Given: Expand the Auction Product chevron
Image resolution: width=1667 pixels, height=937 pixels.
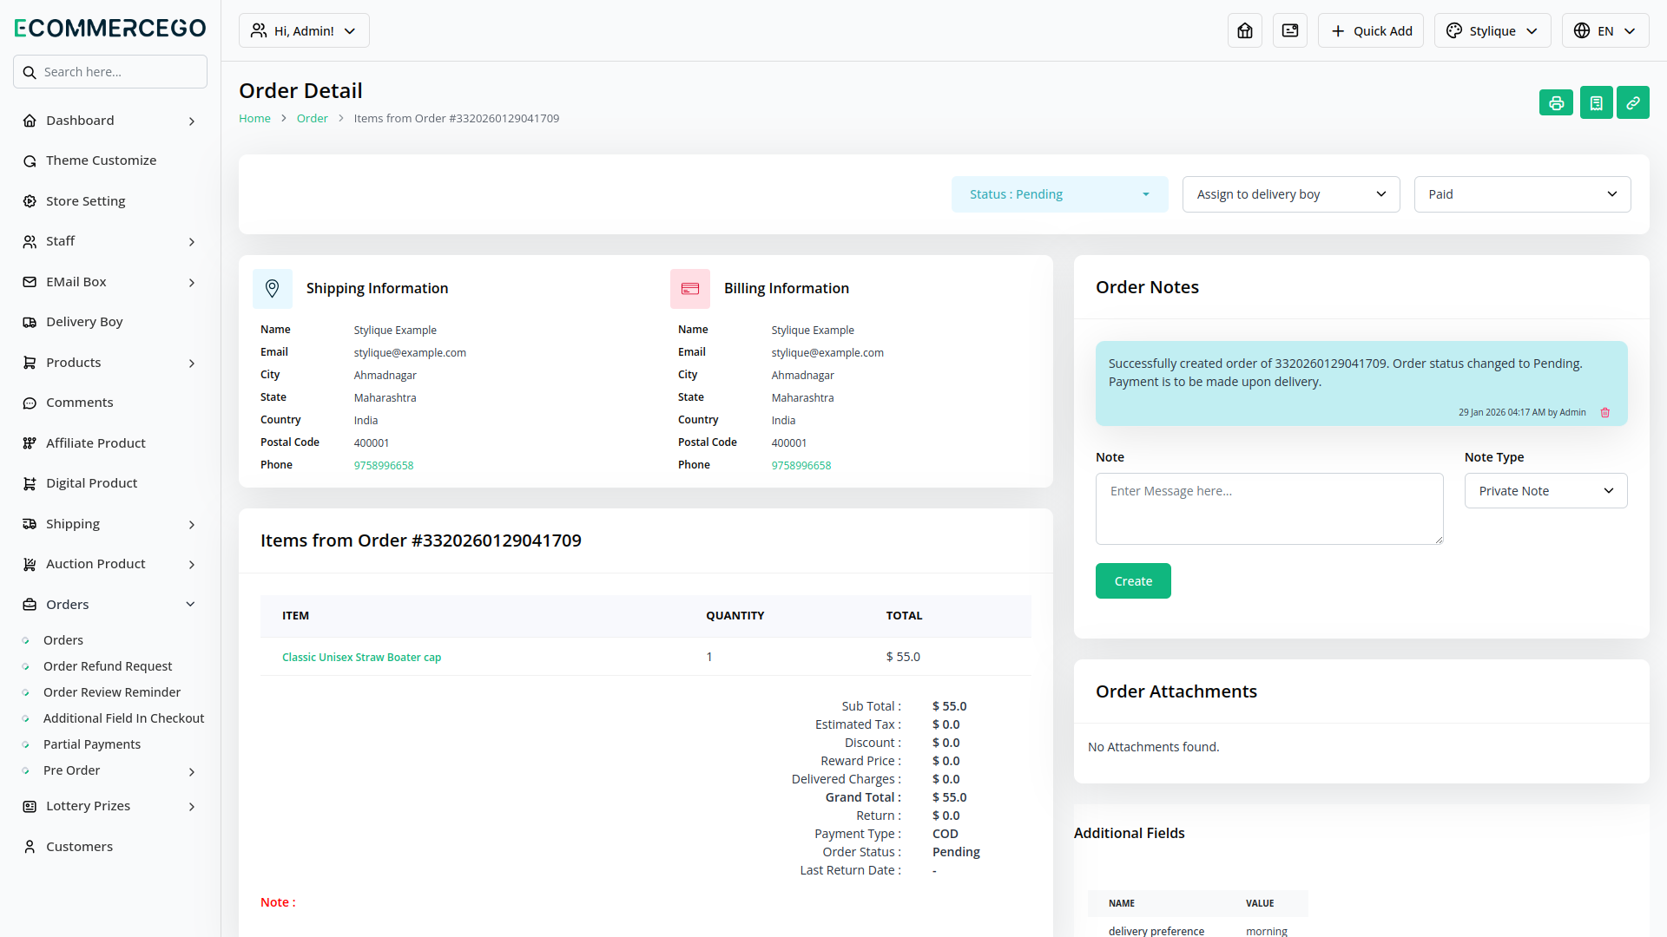Looking at the screenshot, I should (192, 565).
